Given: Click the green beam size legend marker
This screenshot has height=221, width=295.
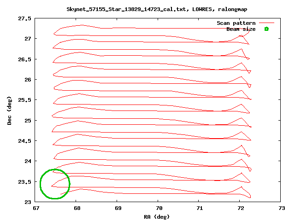Looking at the screenshot, I should [x=266, y=29].
